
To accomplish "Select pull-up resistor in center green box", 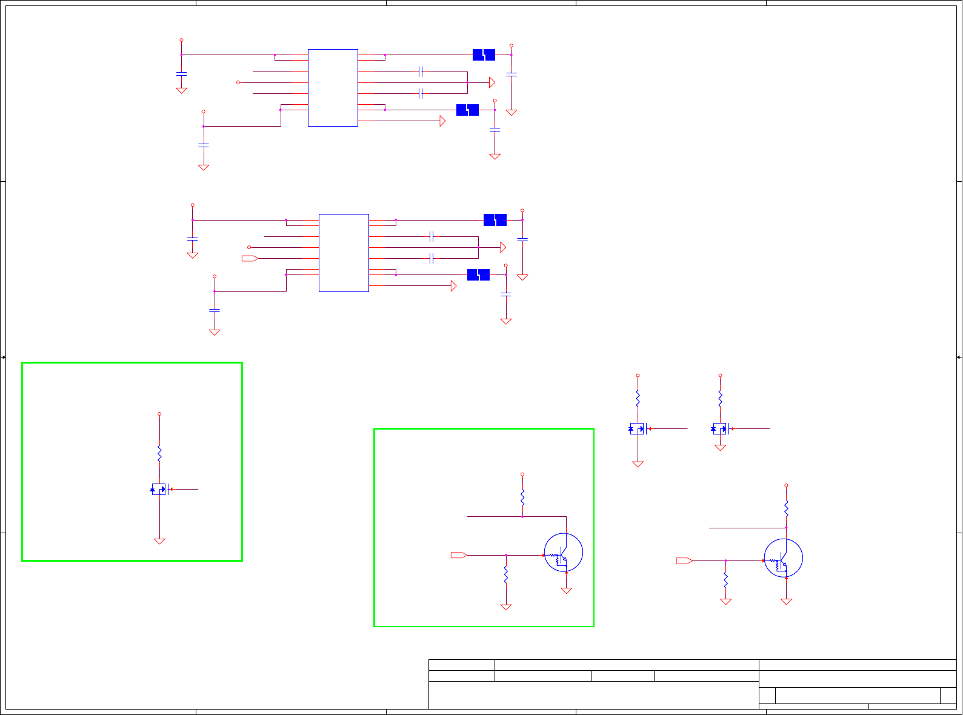I will click(522, 497).
